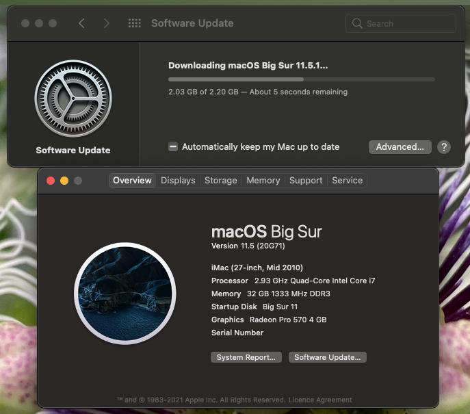The width and height of the screenshot is (470, 414).
Task: Toggle Automatically keep my Mac up to date
Action: (173, 146)
